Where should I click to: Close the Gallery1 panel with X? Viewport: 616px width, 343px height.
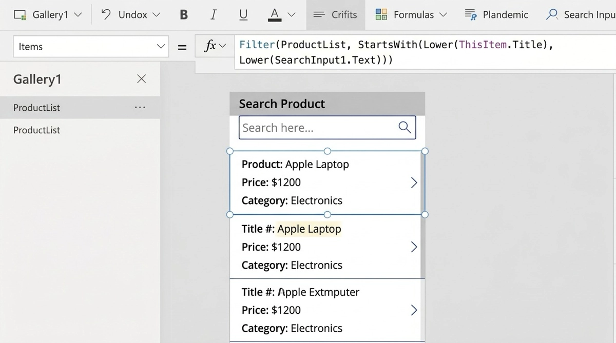point(142,78)
